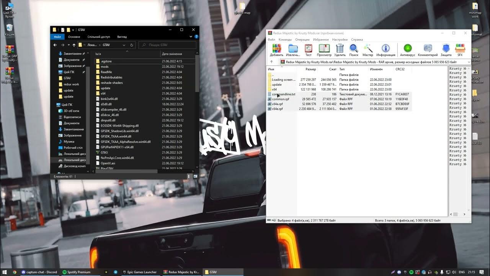
Task: Click the up-folder arrow in the GTAV Explorer window
Action: click(x=74, y=45)
